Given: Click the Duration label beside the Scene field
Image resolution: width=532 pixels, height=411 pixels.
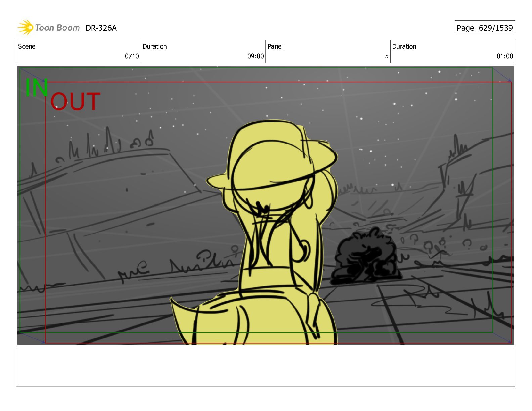Looking at the screenshot, I should 154,46.
